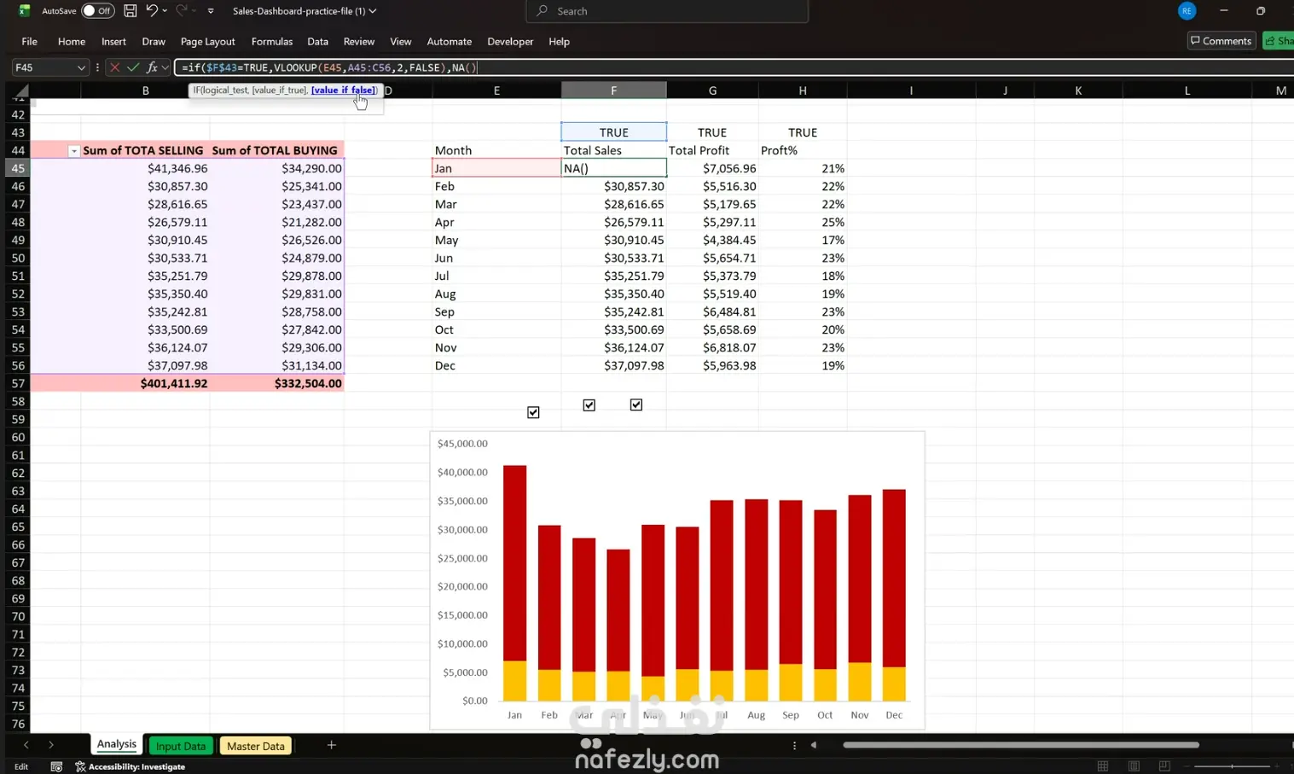The width and height of the screenshot is (1294, 774).
Task: Open the Developer tab
Action: point(510,41)
